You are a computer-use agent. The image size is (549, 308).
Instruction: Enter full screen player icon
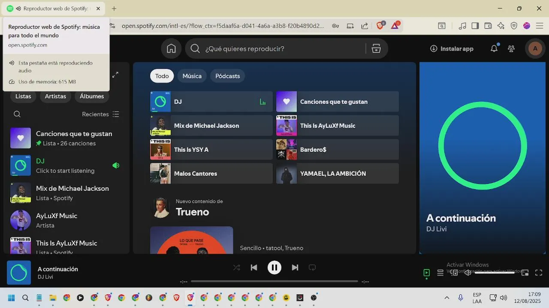[539, 273]
